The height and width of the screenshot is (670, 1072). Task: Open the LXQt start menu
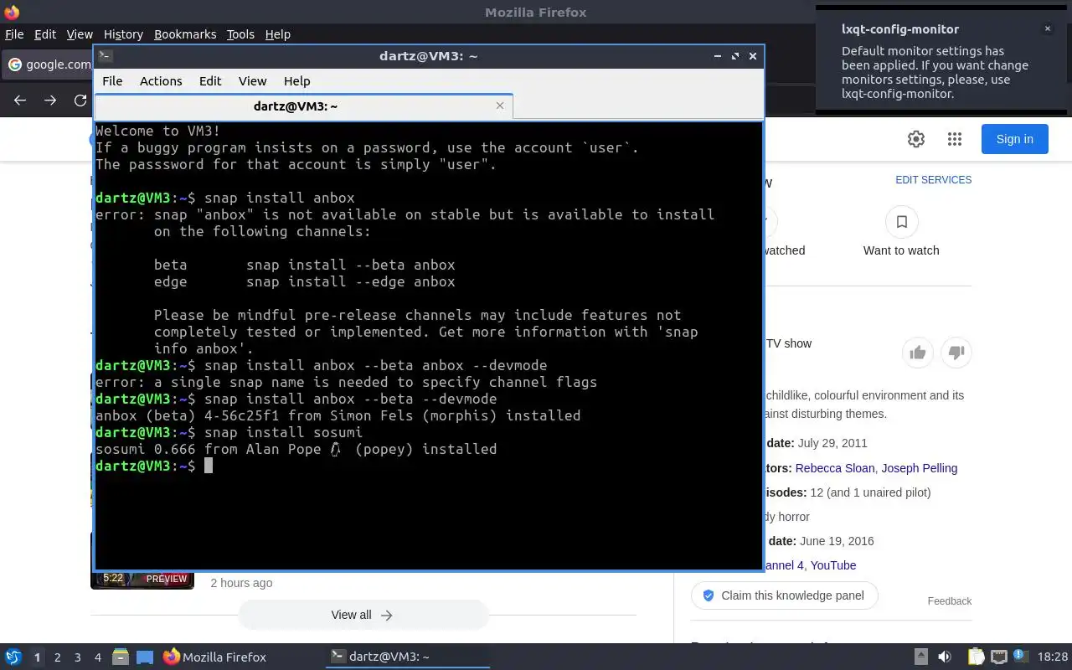pyautogui.click(x=13, y=657)
